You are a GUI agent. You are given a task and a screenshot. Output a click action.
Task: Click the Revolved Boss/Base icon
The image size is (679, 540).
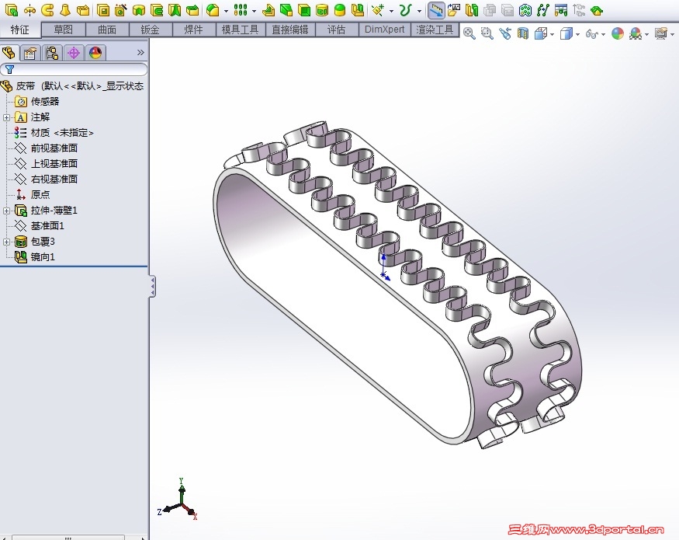[30, 10]
